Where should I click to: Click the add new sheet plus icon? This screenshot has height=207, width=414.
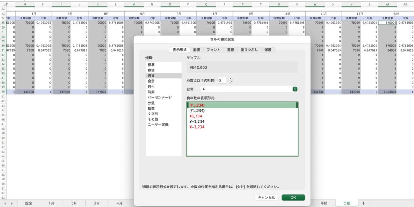363,203
